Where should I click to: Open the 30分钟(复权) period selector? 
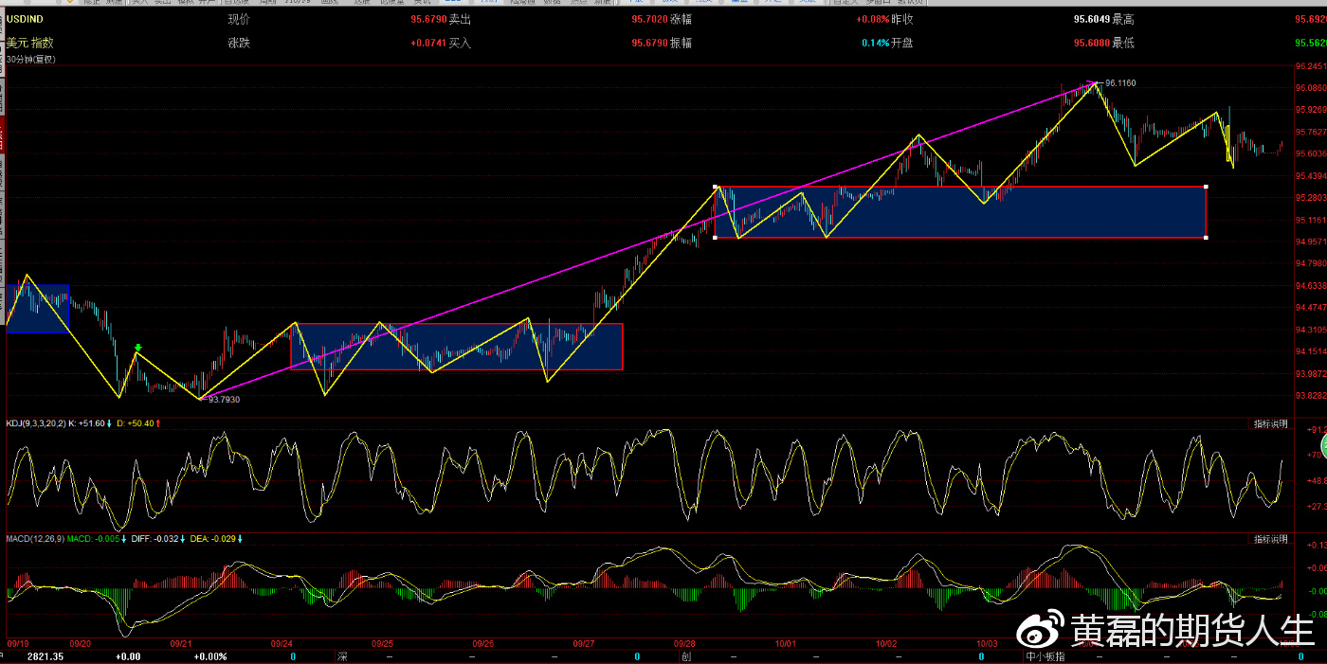tap(31, 60)
